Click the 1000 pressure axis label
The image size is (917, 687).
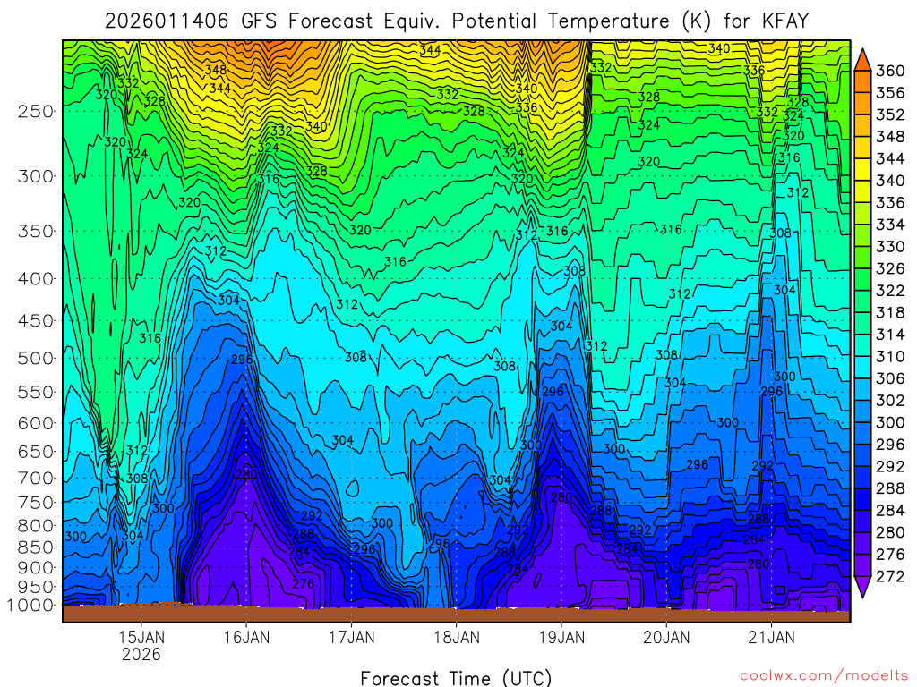click(30, 606)
